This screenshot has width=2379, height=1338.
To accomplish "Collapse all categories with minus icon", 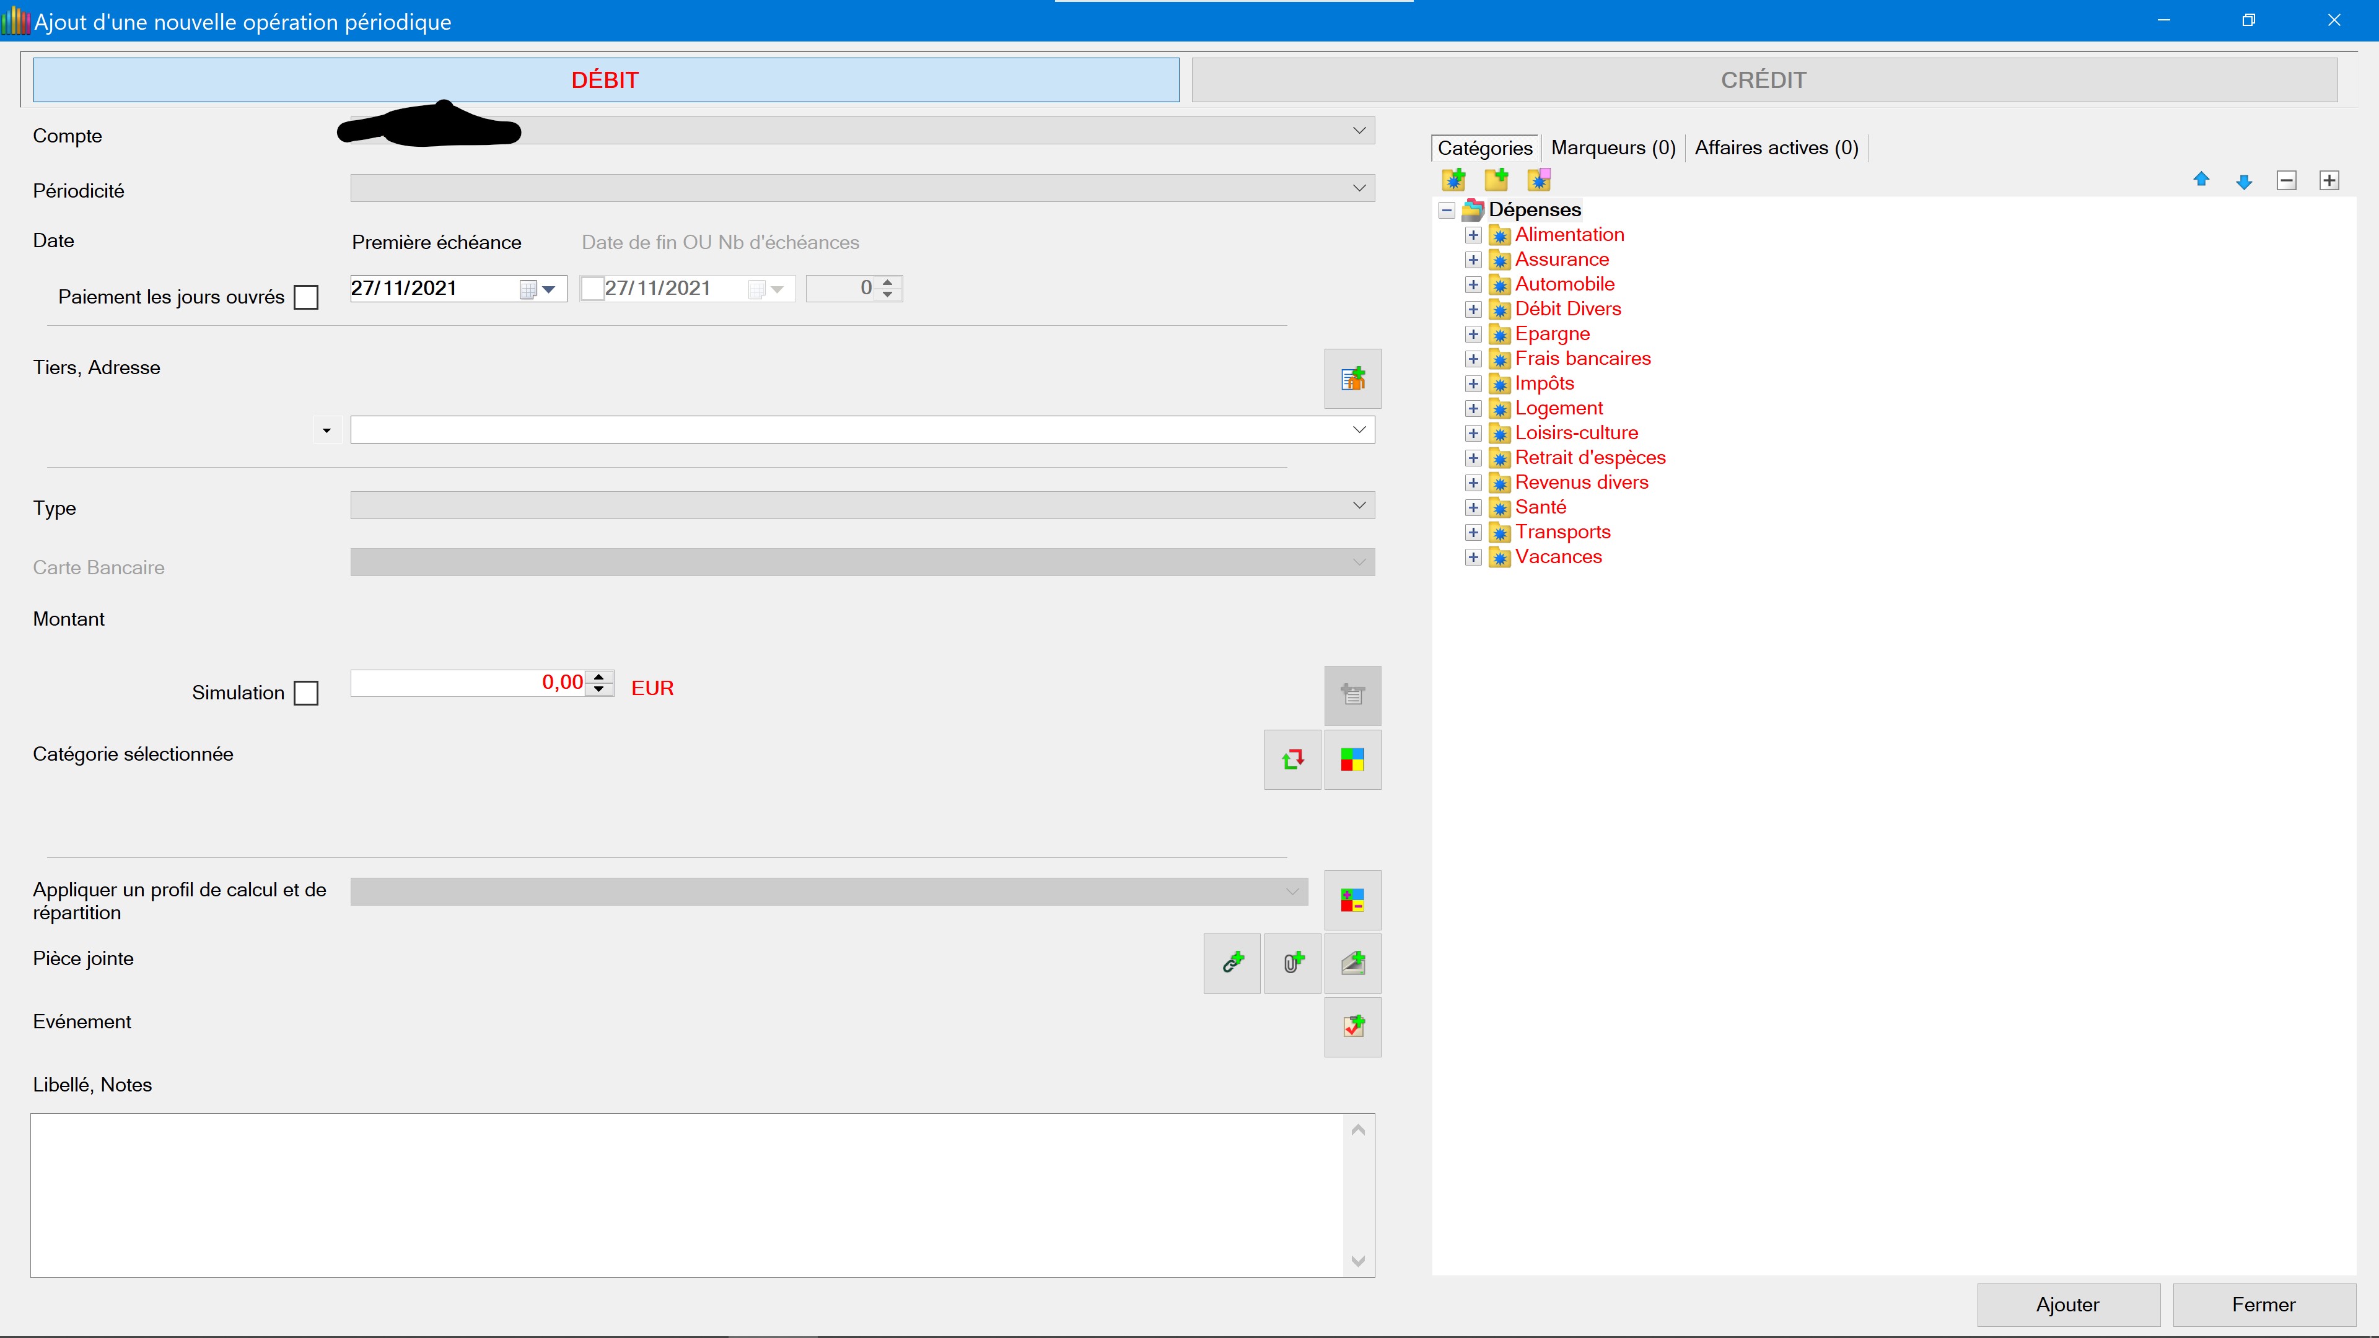I will click(x=2287, y=180).
